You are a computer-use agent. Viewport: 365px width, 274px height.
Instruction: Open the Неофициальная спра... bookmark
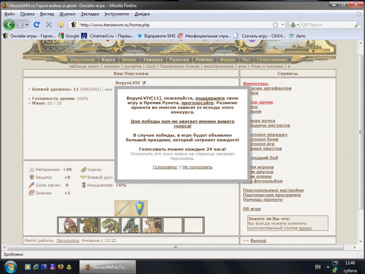coord(204,36)
